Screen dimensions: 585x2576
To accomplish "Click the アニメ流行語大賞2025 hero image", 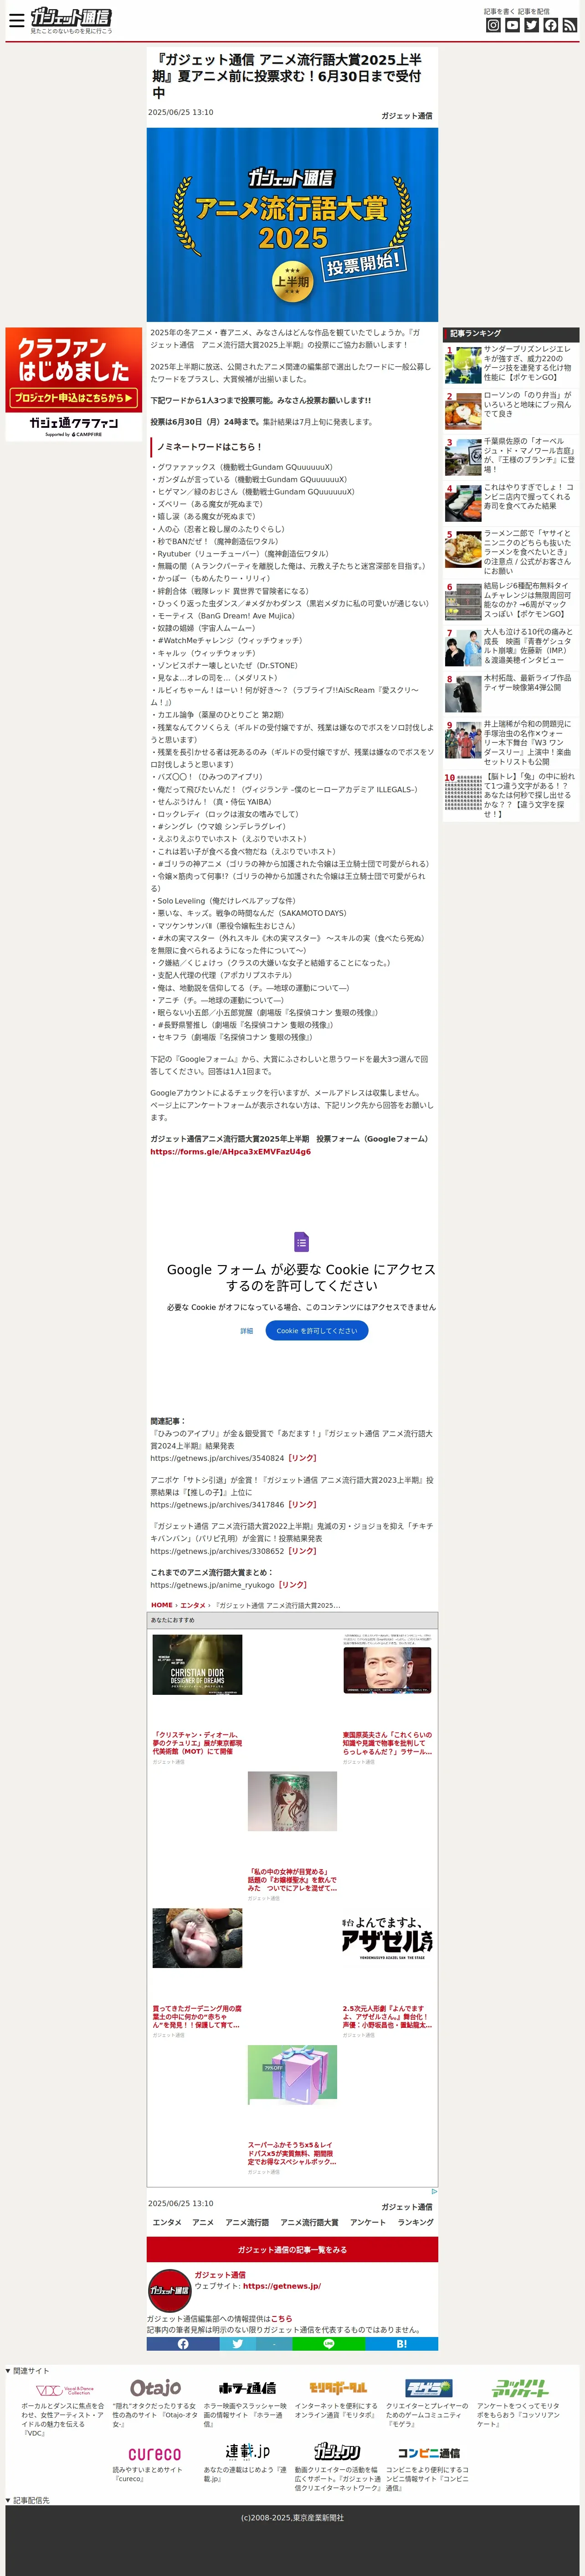I will coord(292,224).
